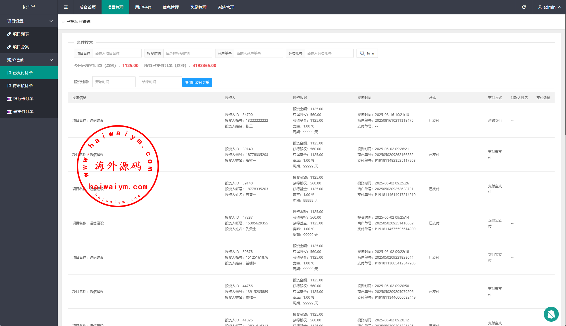Click the refresh icon in top bar
The image size is (566, 326).
click(524, 7)
